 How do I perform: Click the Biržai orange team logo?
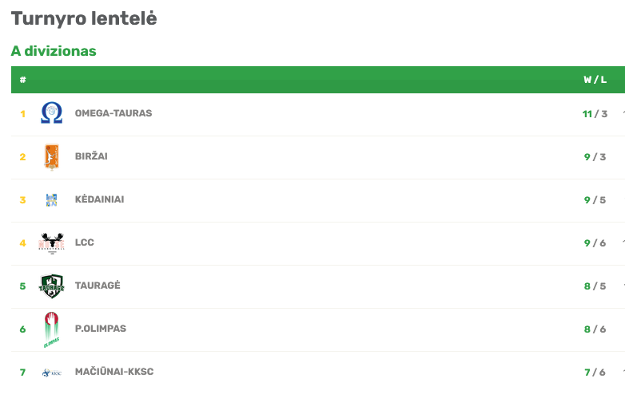(51, 156)
